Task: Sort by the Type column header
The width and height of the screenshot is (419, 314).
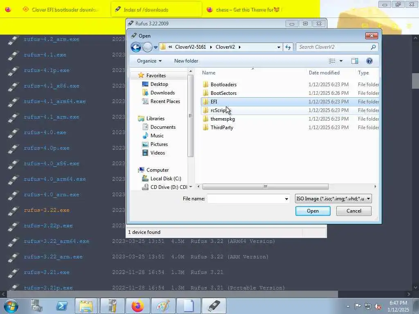Action: pyautogui.click(x=363, y=73)
